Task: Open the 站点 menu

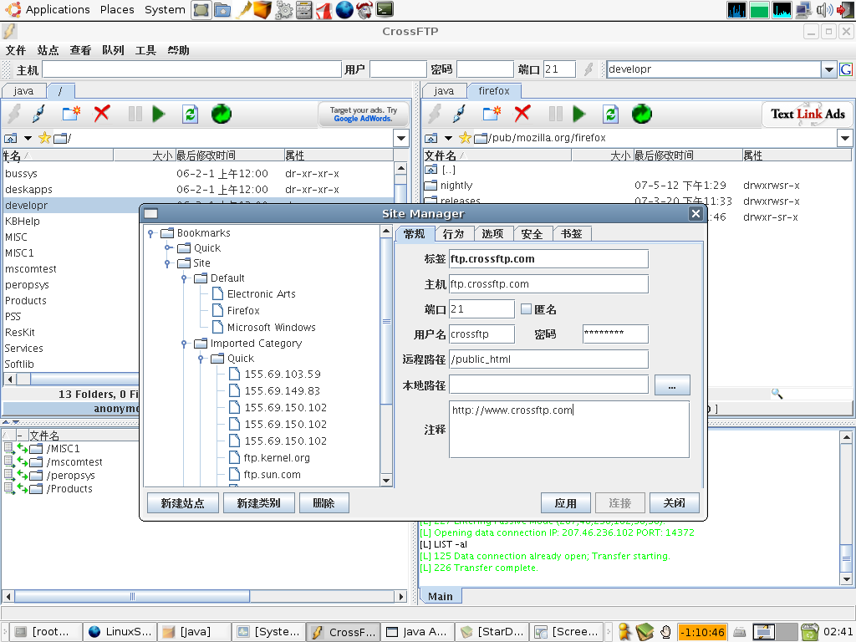Action: 48,50
